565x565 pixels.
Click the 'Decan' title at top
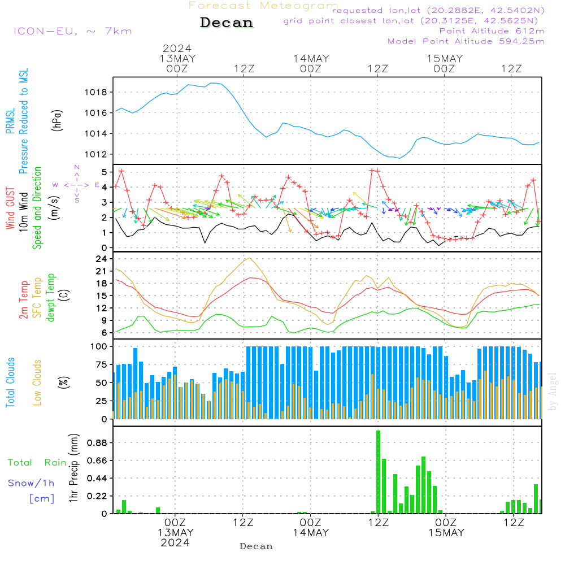tap(227, 23)
